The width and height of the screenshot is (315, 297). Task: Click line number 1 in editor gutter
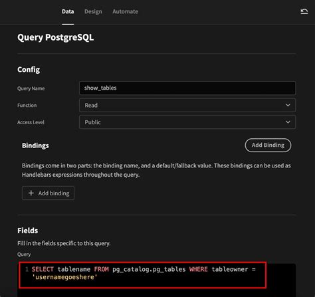click(x=27, y=269)
